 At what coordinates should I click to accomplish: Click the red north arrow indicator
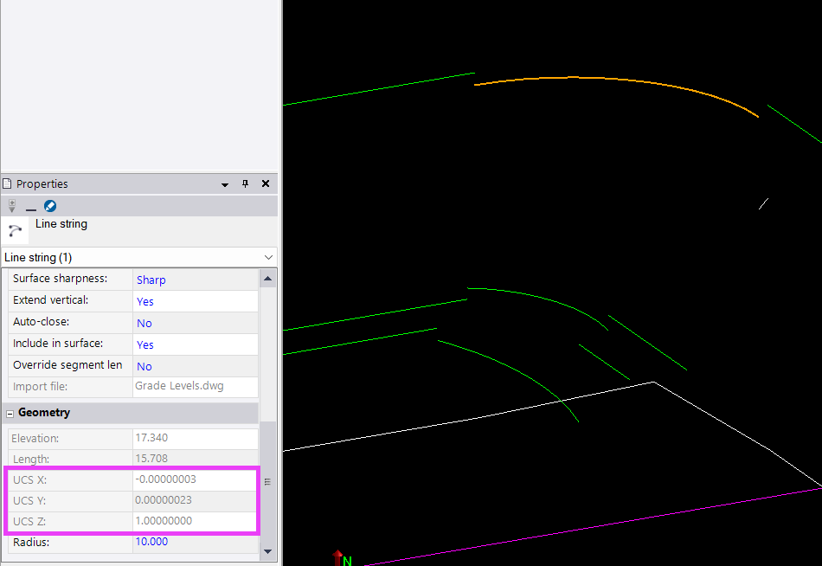point(337,558)
